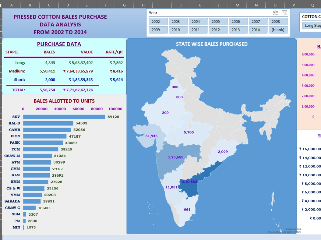The width and height of the screenshot is (321, 240).
Task: Filter by year 2006
Action: (238, 21)
